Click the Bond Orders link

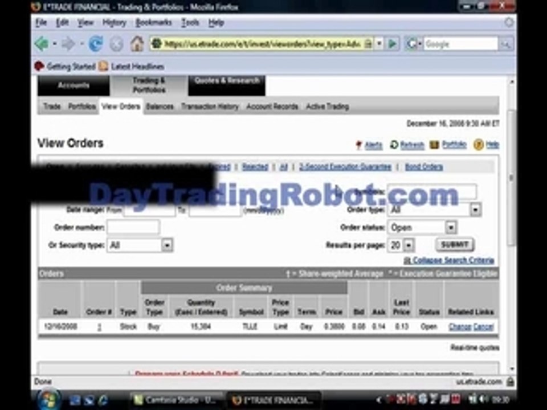[x=424, y=167]
